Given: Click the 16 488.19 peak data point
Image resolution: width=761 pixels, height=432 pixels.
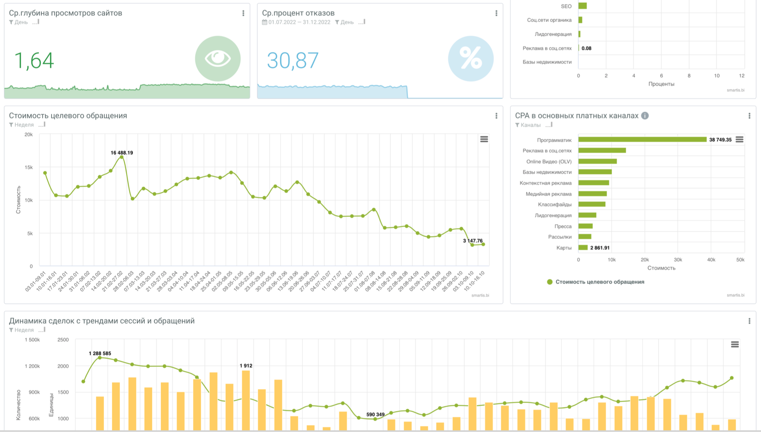Looking at the screenshot, I should pos(121,157).
